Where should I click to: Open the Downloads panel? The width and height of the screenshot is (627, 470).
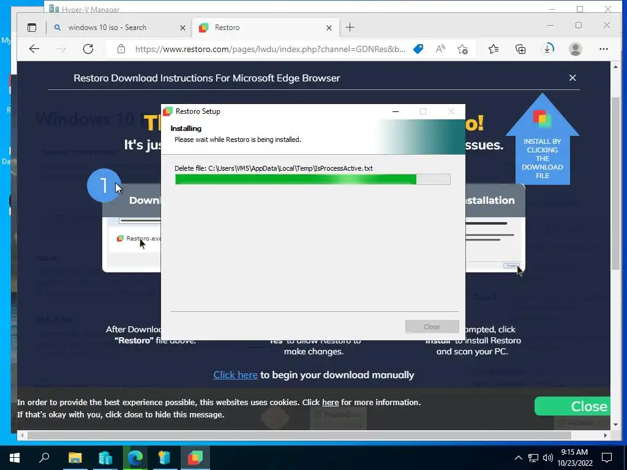[548, 49]
